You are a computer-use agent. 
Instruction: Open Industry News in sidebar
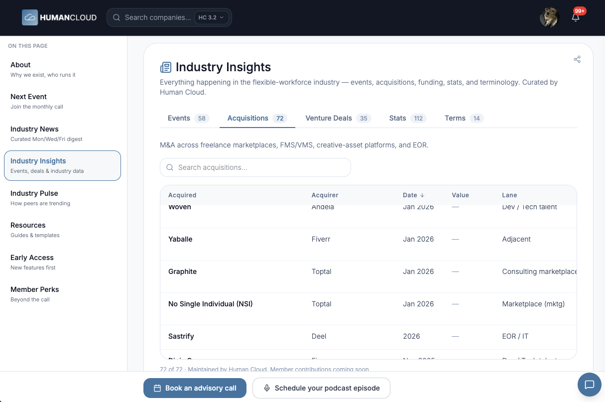[x=62, y=134]
